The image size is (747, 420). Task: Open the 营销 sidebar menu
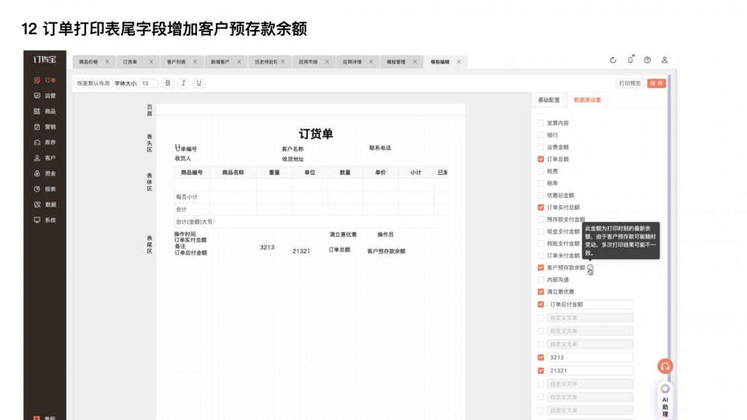coord(45,127)
